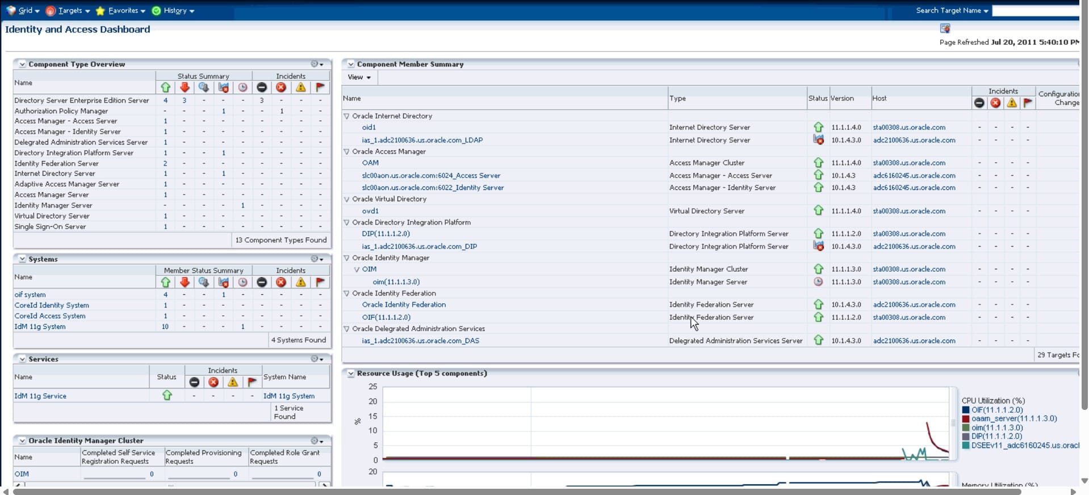Screen dimensions: 1089x495
Task: Click the OIF(11.1.1.2.0) CPU legend color swatch
Action: [x=966, y=410]
